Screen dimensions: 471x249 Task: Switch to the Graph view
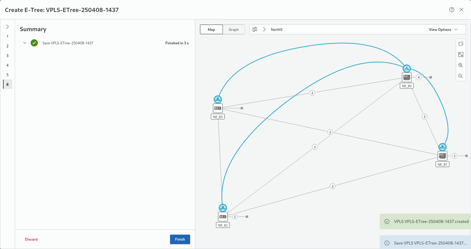pos(234,29)
